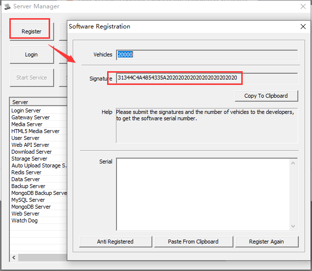Click the Server column header
312x271 pixels.
pos(39,102)
